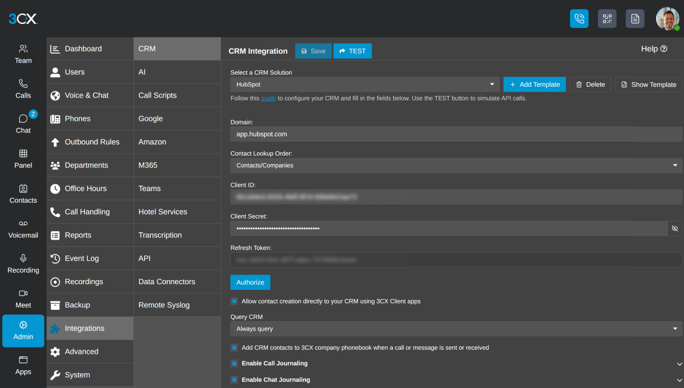Open Calls in left sidebar
This screenshot has width=684, height=388.
pyautogui.click(x=23, y=89)
